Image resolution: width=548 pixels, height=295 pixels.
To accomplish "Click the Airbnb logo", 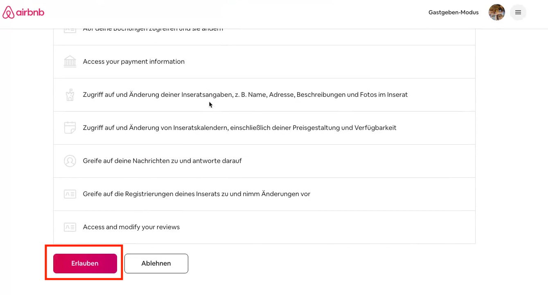I will click(23, 13).
